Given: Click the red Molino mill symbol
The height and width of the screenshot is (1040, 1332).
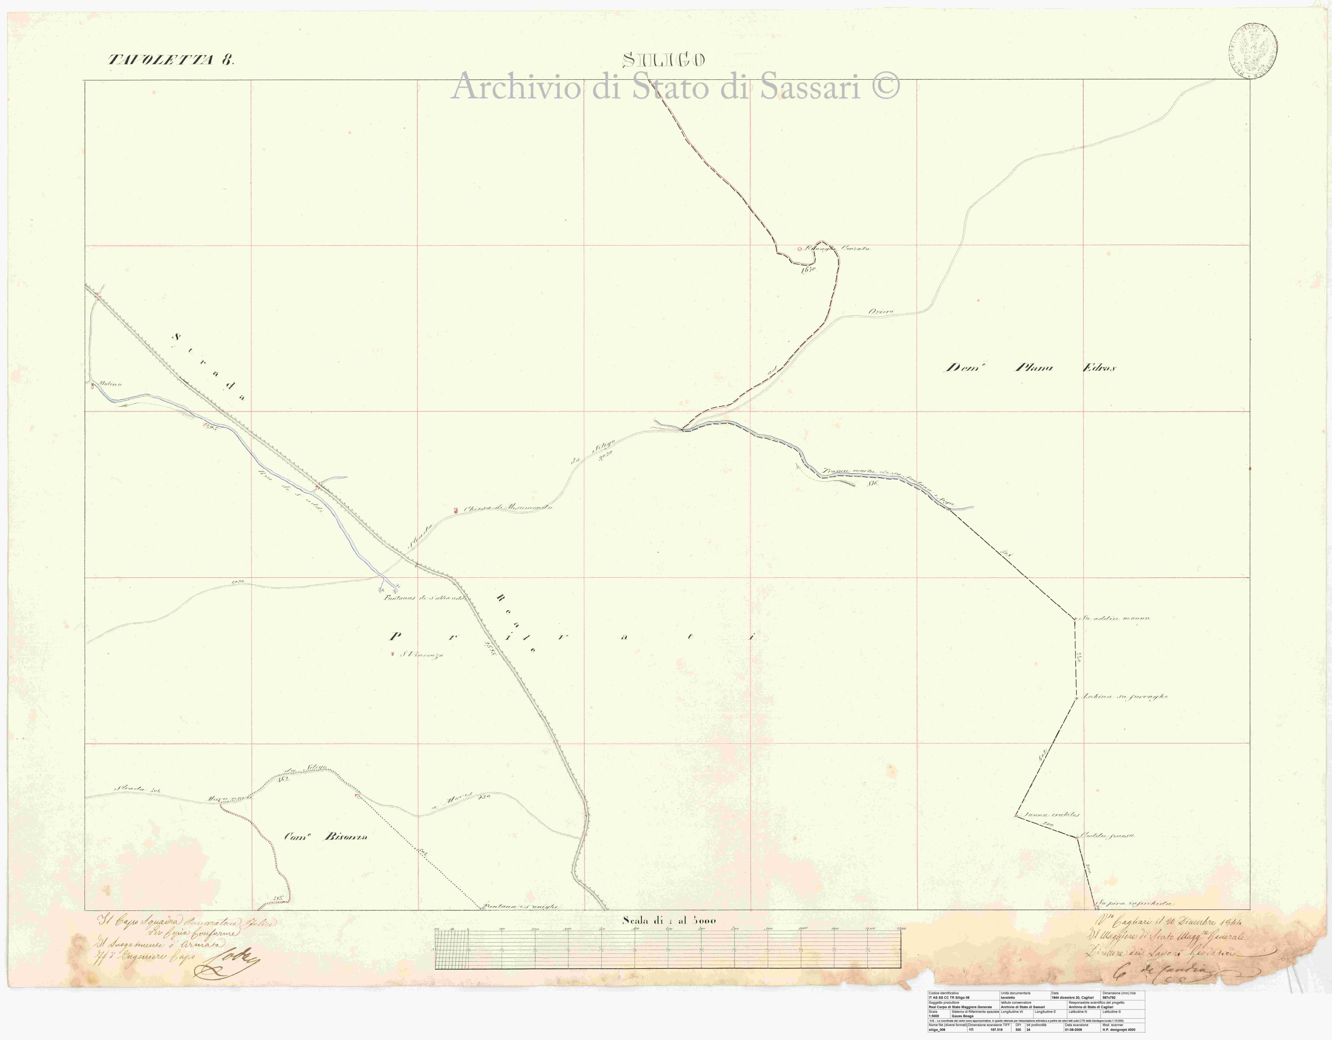Looking at the screenshot, I should point(93,386).
